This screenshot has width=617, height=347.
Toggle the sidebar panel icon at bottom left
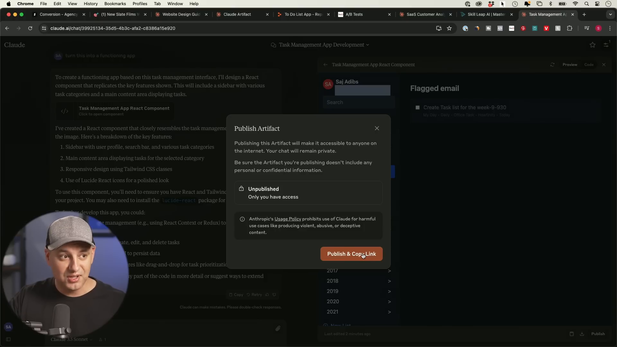pyautogui.click(x=8, y=339)
